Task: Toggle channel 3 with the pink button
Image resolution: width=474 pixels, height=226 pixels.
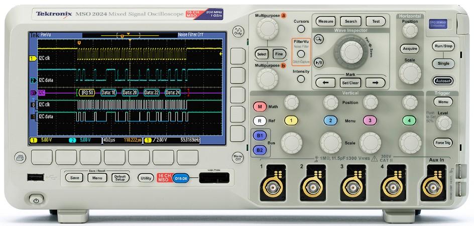Action: point(370,121)
